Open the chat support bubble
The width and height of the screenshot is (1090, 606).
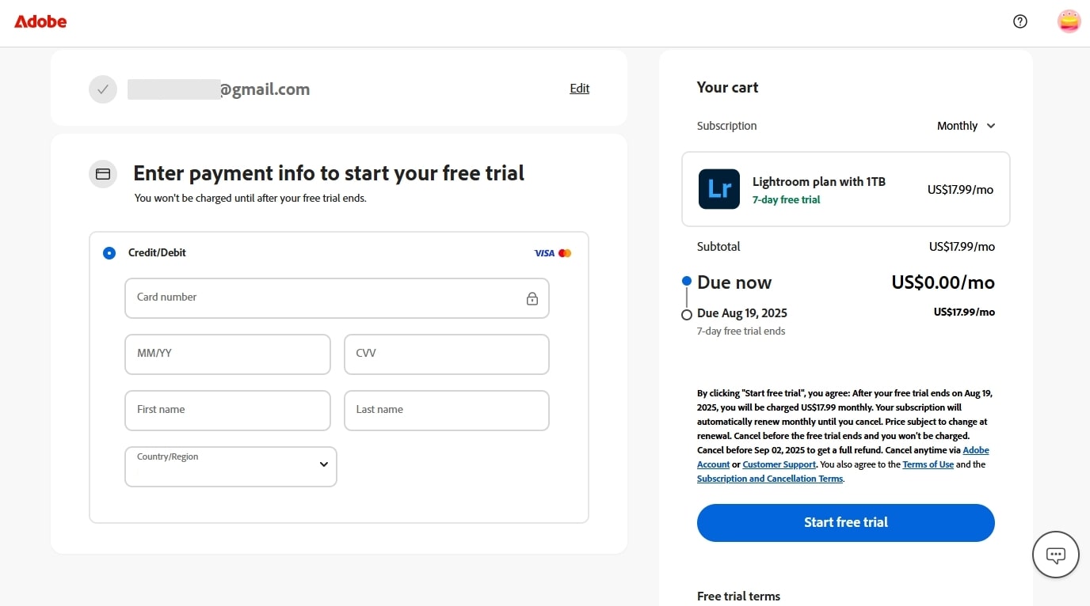1055,555
